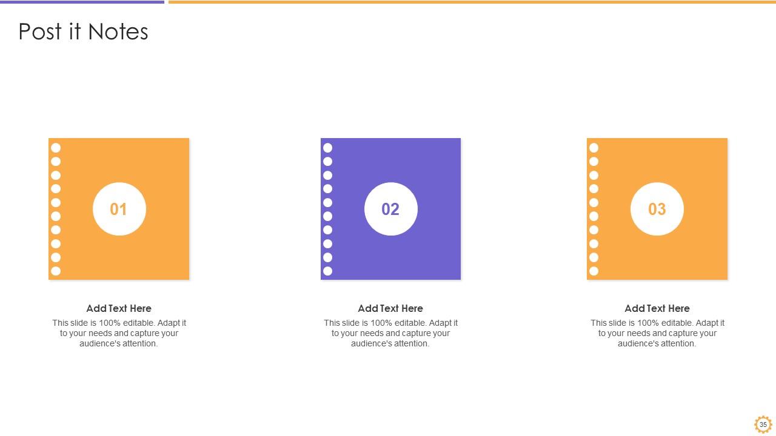Select the purple accent bar at the top left
The height and width of the screenshot is (436, 776).
82,2
